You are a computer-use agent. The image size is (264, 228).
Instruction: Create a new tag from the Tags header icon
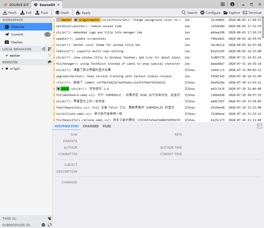point(50,218)
